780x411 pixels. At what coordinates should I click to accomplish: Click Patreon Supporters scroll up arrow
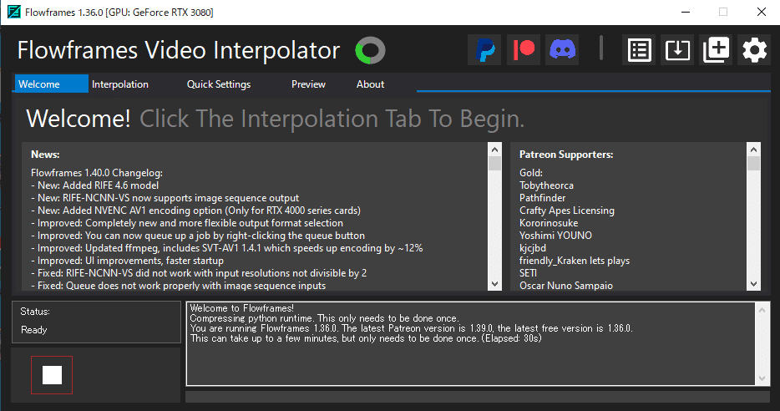tap(753, 150)
